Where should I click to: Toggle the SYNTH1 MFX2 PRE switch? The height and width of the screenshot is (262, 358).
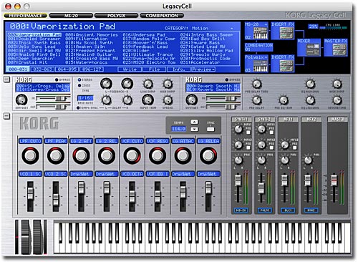248,147
